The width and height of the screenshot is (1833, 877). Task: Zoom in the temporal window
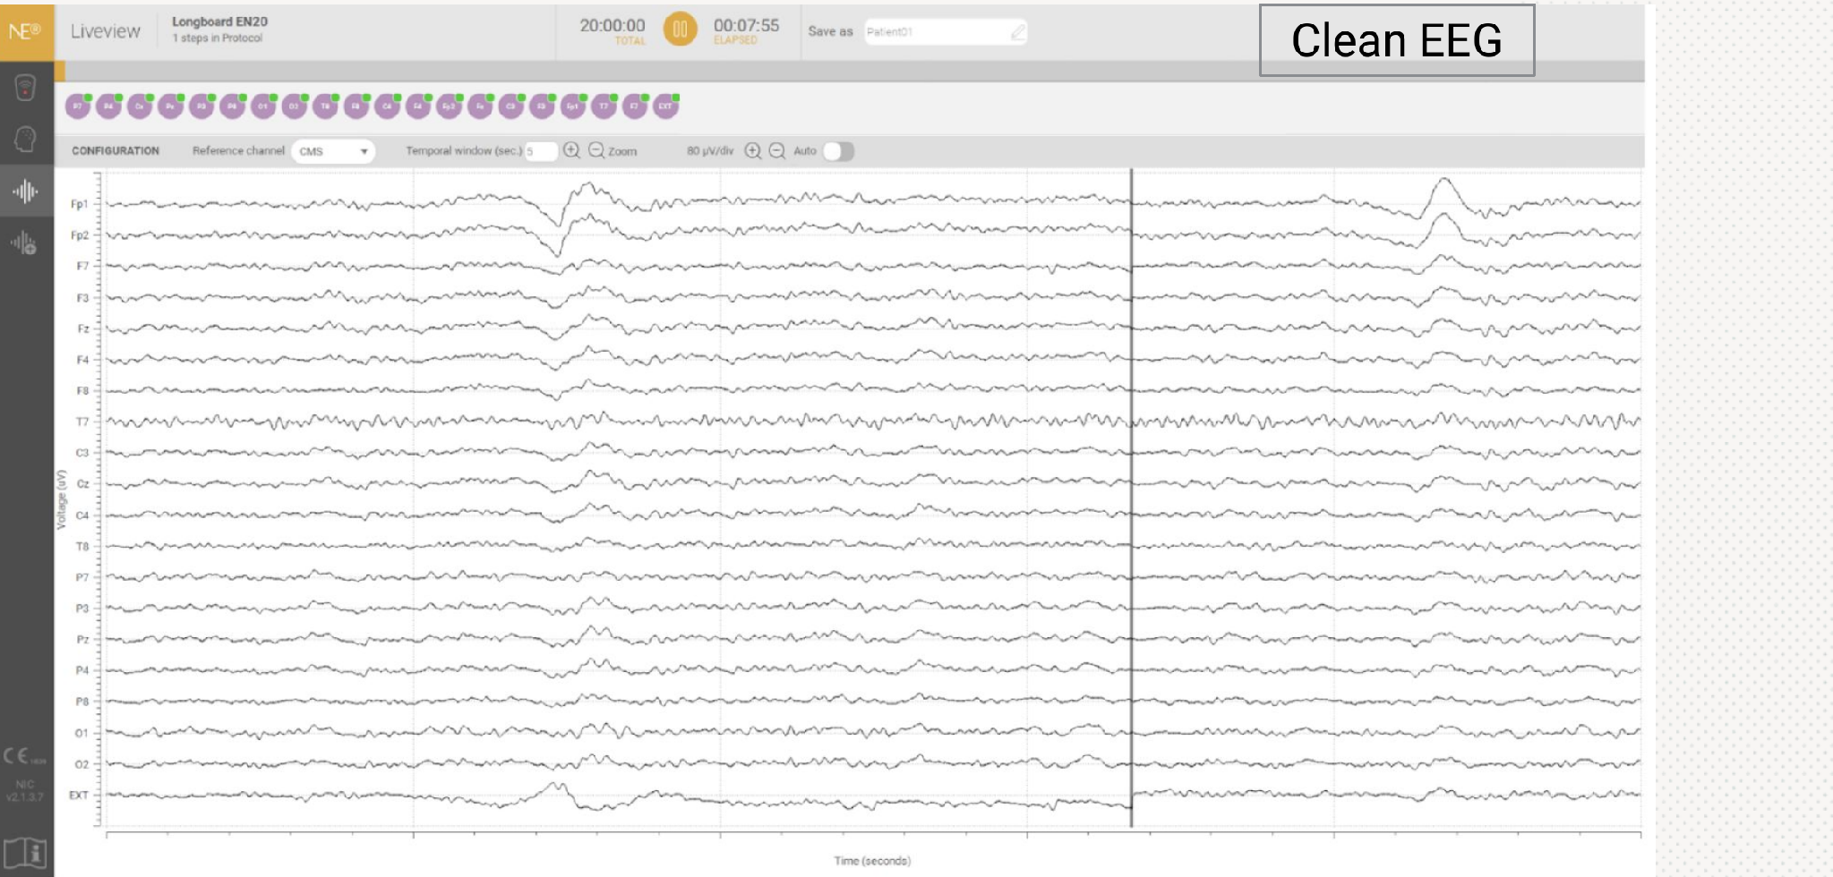click(x=572, y=150)
